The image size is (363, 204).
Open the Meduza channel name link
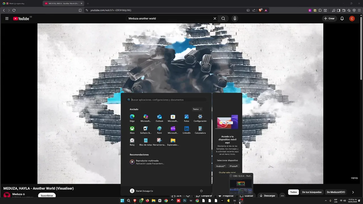pos(17,194)
